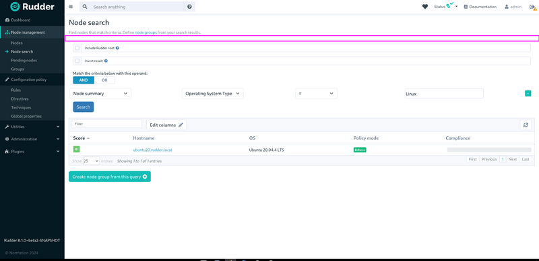Open the equals comparator dropdown
The width and height of the screenshot is (539, 261).
(x=316, y=94)
